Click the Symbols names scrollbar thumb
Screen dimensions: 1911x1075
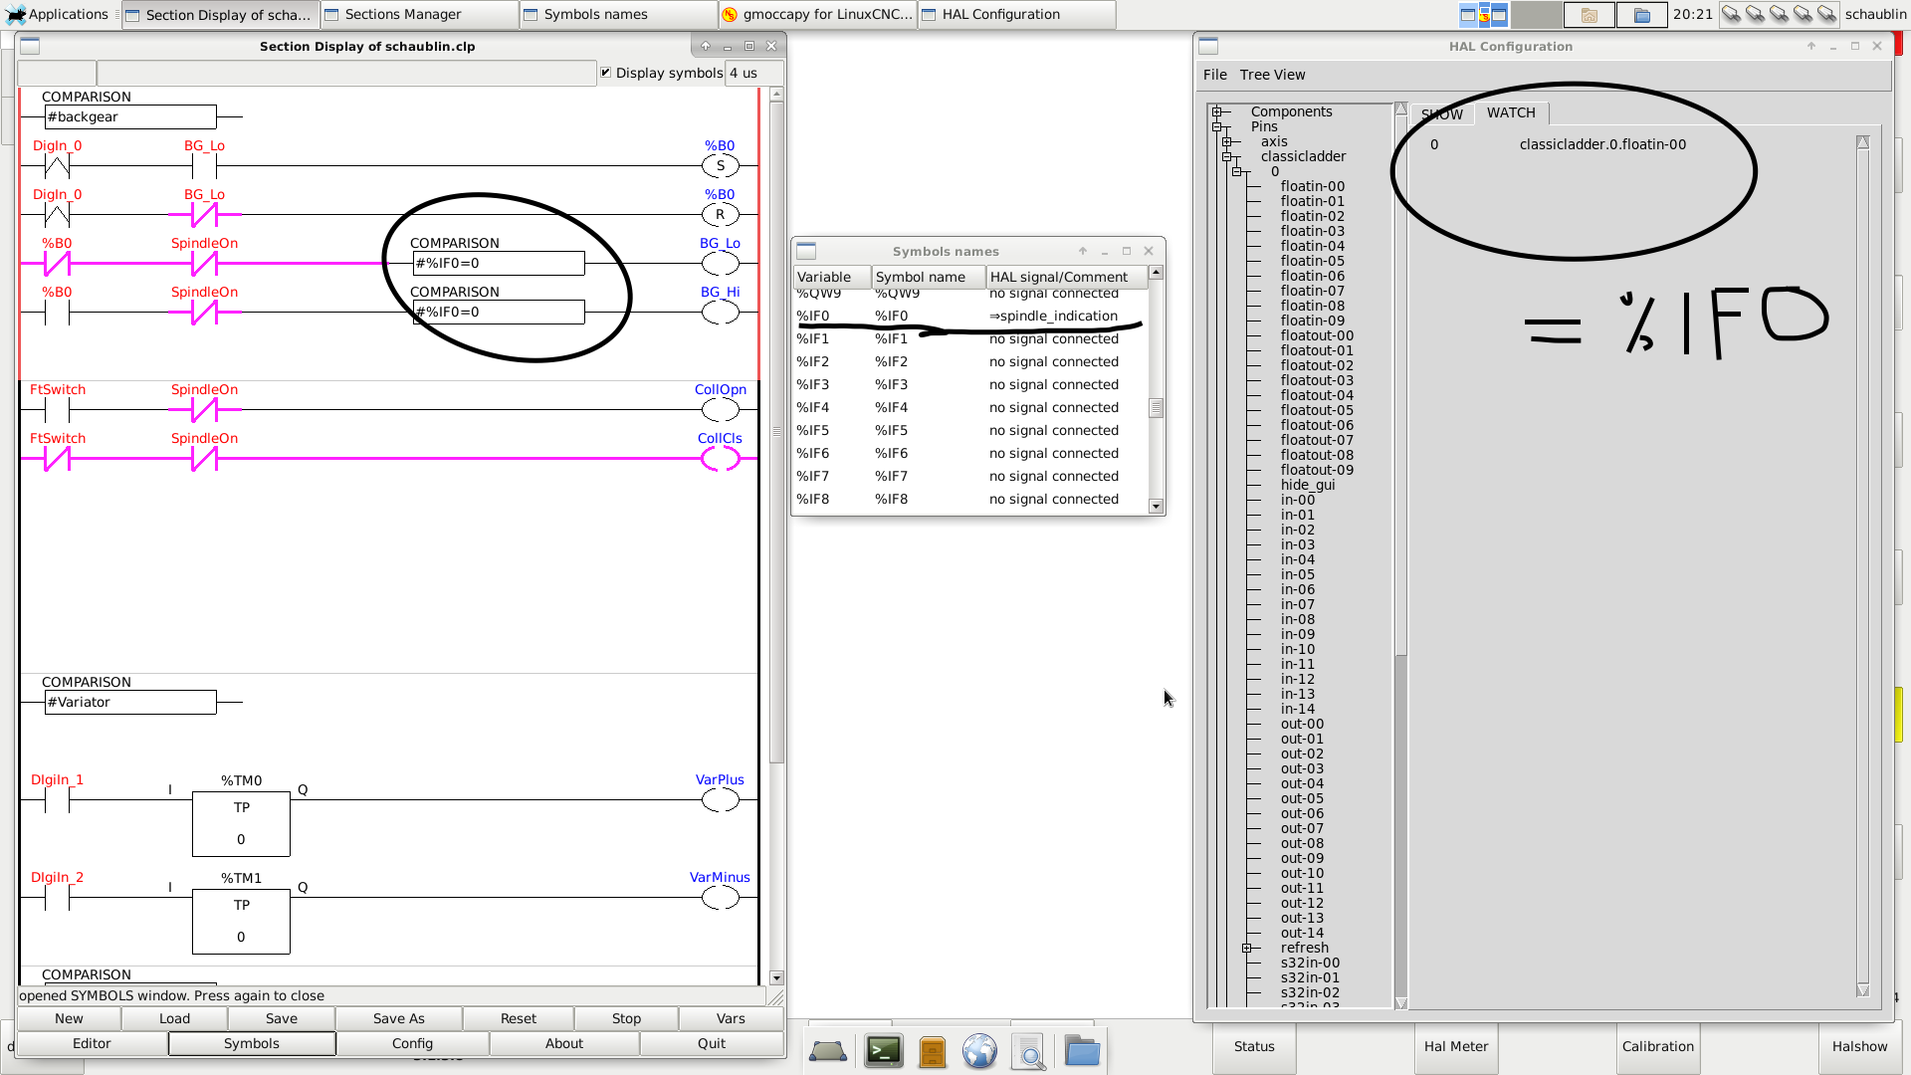pyautogui.click(x=1156, y=408)
